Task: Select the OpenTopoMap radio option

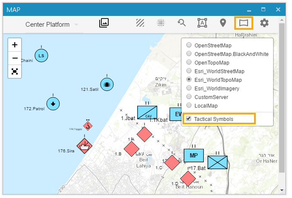Action: tap(189, 62)
